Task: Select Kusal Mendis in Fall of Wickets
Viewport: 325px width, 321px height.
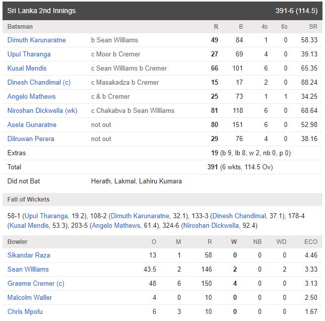Action: 29,225
